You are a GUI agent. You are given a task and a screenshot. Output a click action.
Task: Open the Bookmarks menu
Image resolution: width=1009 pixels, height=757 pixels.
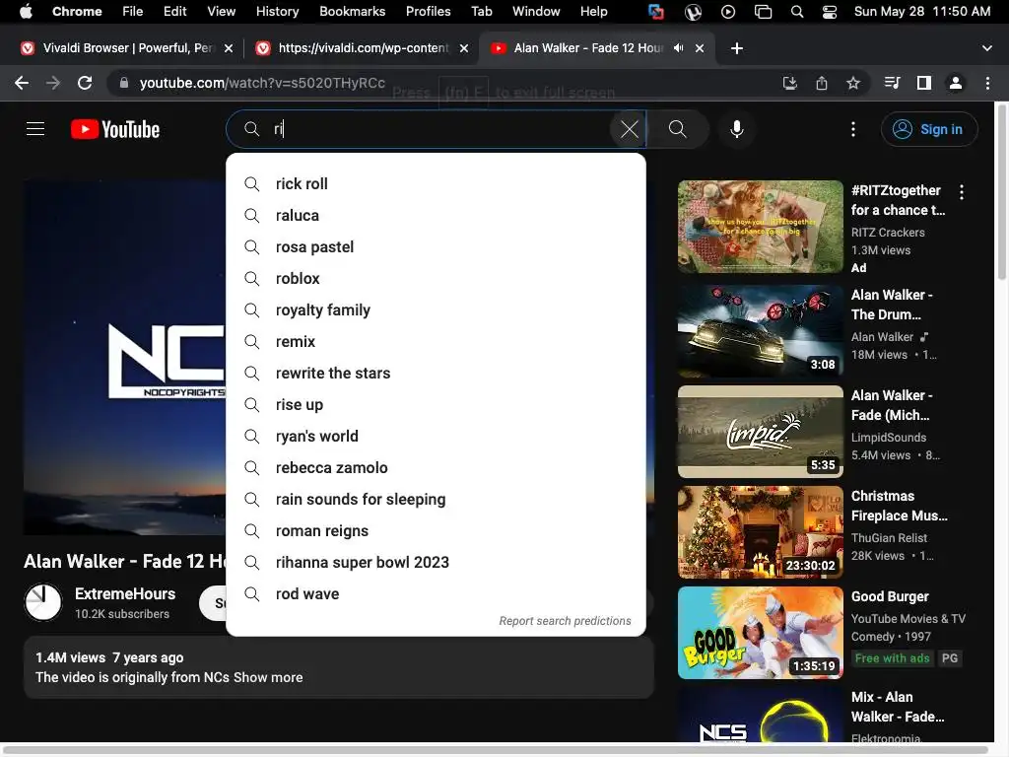coord(352,12)
